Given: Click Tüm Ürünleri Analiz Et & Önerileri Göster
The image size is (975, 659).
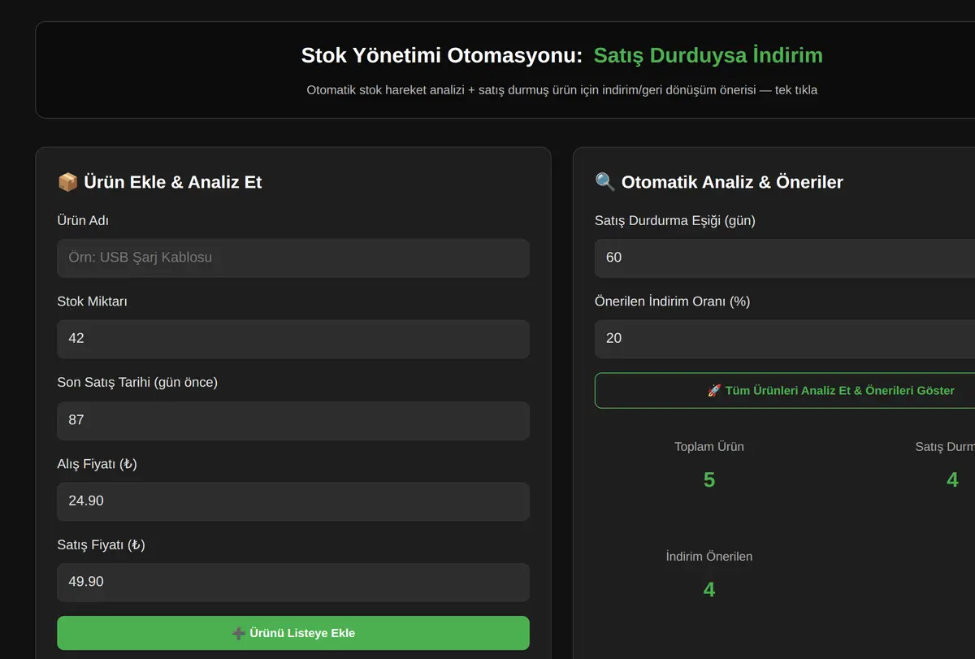Looking at the screenshot, I should (x=785, y=391).
